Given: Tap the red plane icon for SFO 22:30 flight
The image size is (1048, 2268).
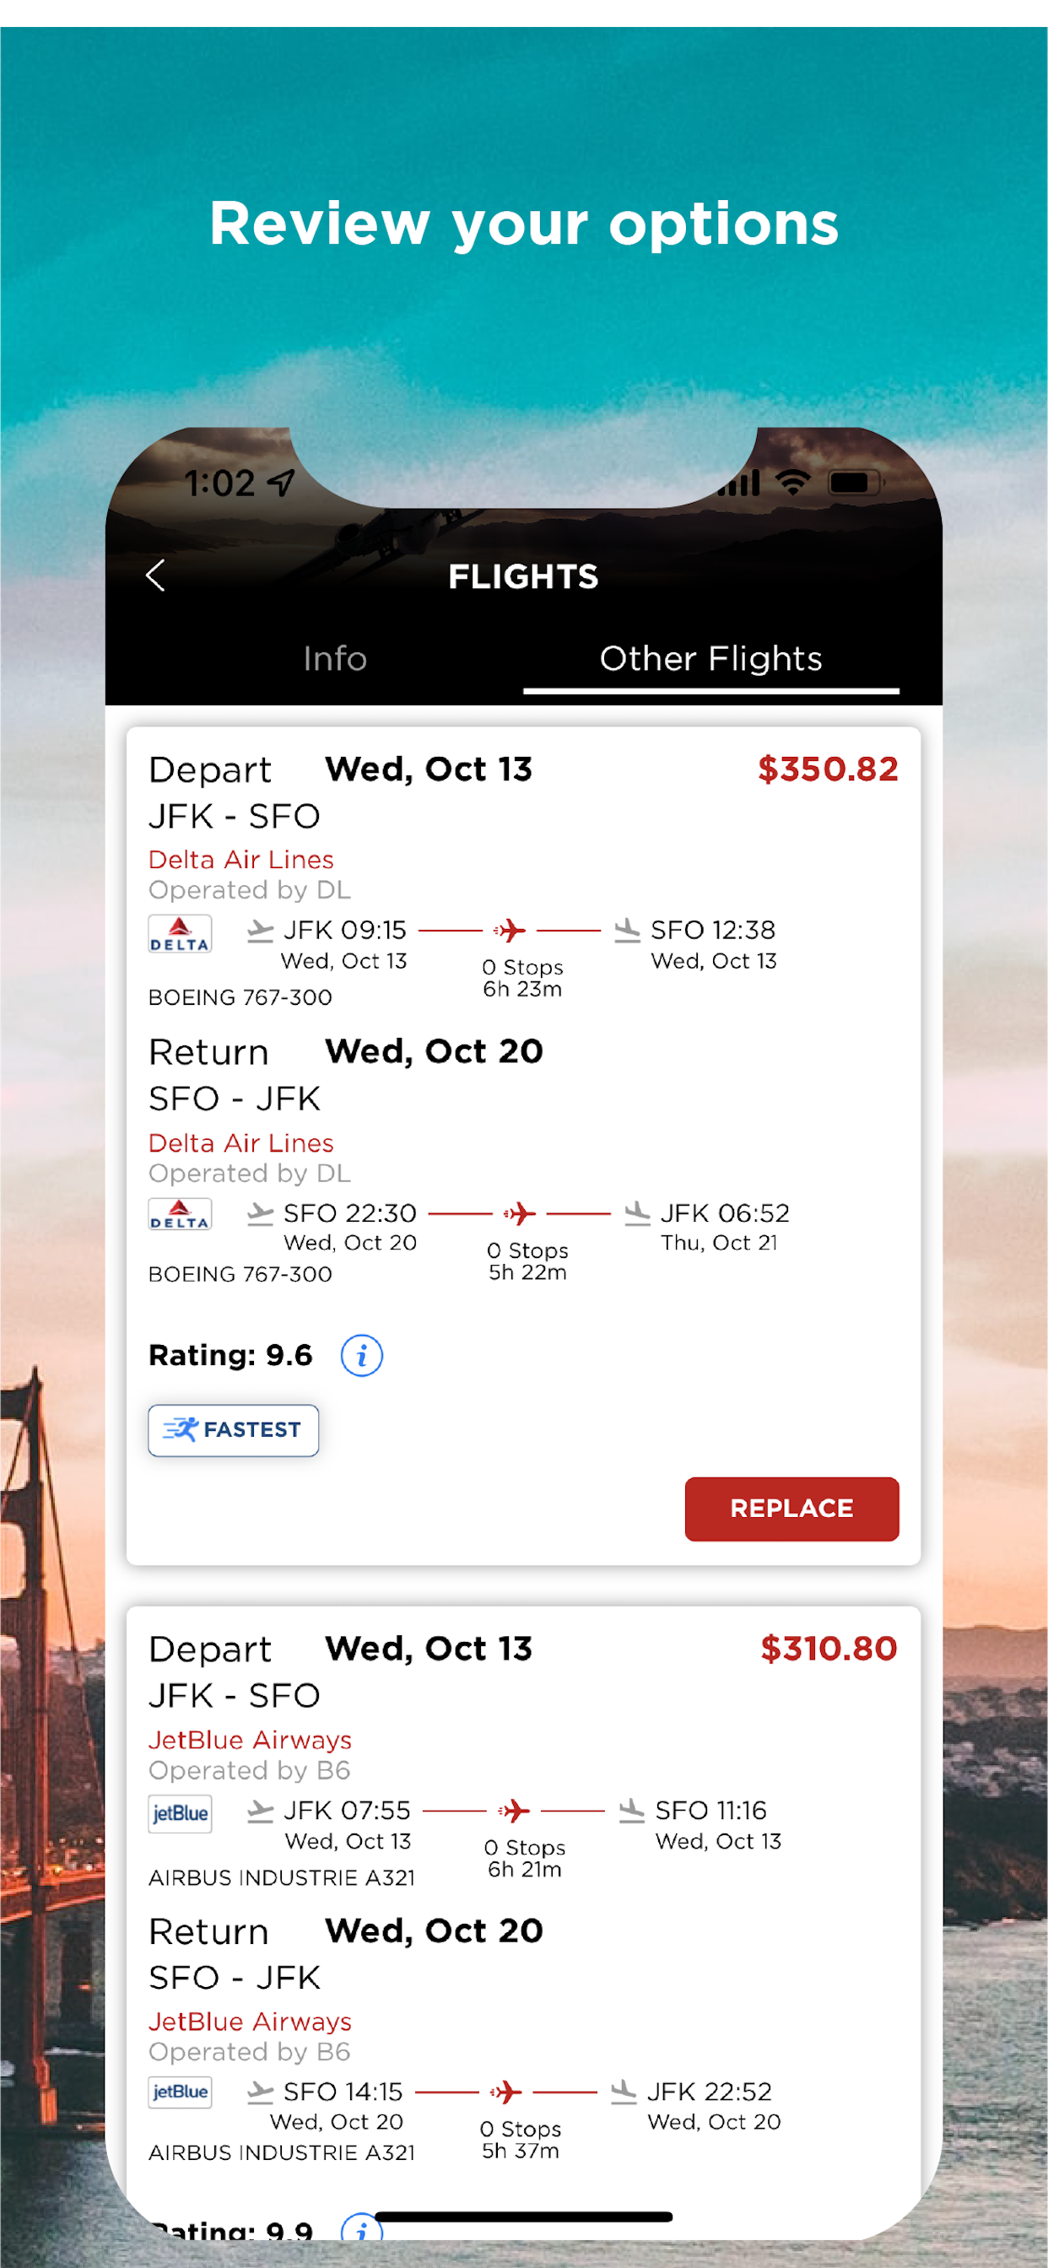Looking at the screenshot, I should click(x=520, y=1213).
